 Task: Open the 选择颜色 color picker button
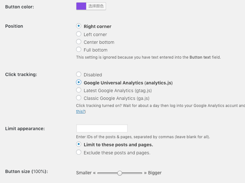pos(96,6)
